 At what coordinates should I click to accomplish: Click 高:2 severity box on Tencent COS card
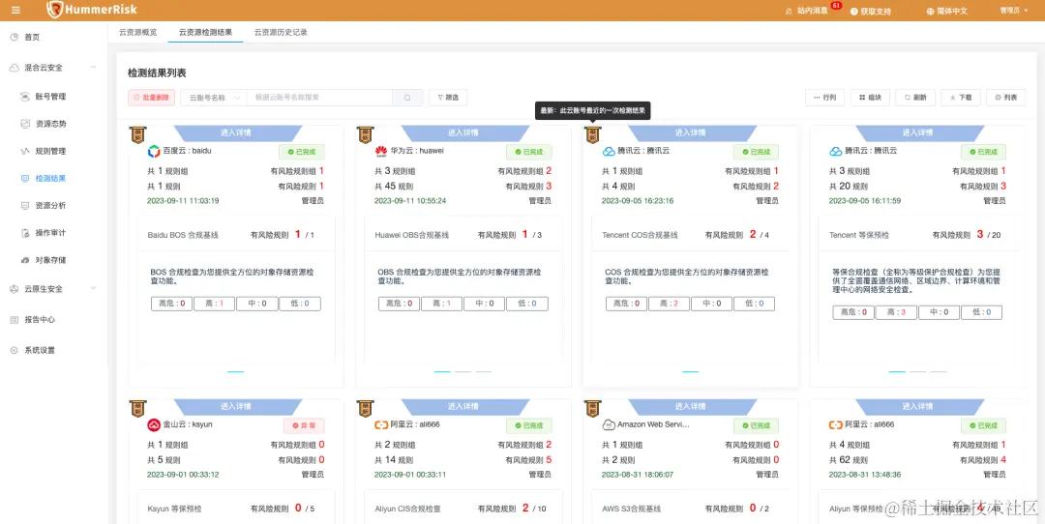tap(669, 304)
